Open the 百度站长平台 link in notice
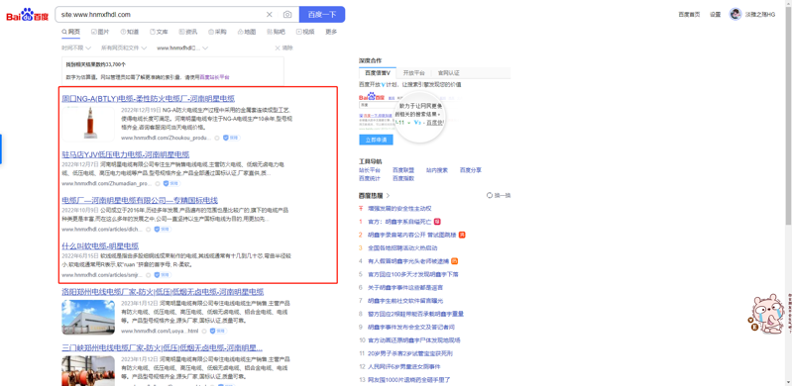The image size is (792, 386). [215, 78]
